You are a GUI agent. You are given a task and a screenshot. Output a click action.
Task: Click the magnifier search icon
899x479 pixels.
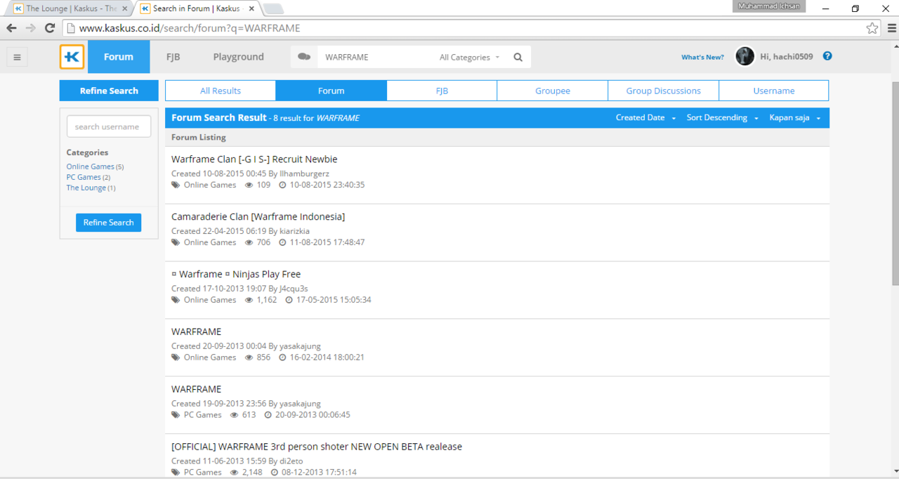click(x=518, y=58)
